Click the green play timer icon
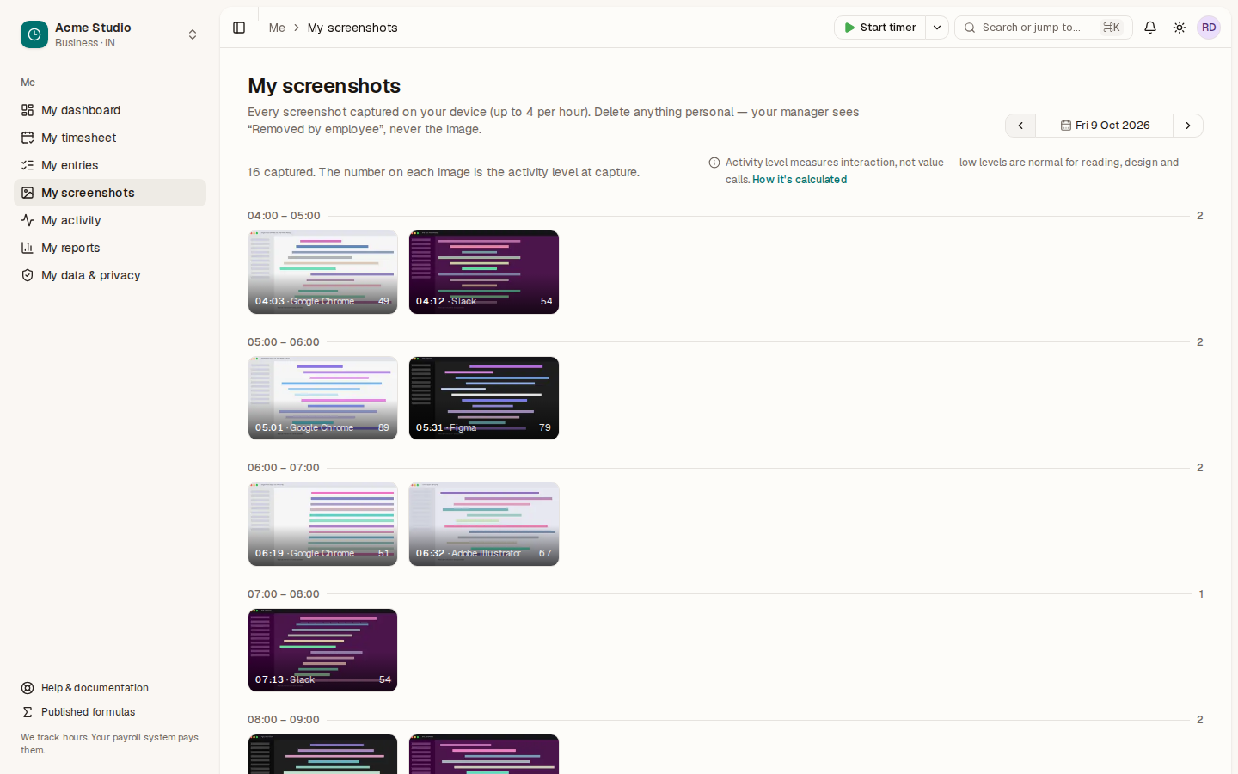 pos(849,28)
